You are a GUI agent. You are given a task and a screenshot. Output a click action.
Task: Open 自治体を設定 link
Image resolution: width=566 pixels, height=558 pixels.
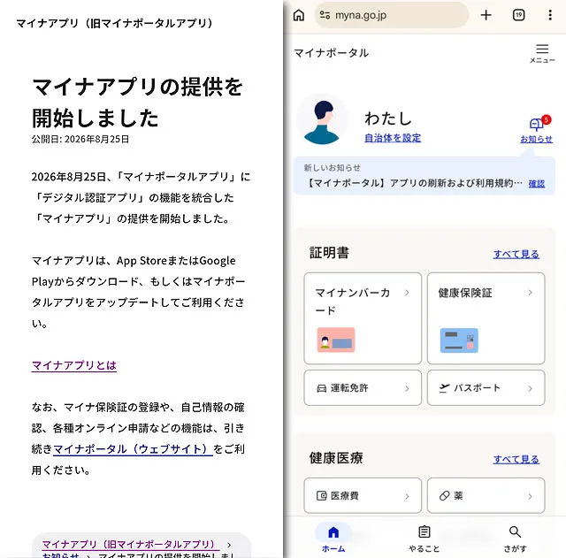point(393,138)
